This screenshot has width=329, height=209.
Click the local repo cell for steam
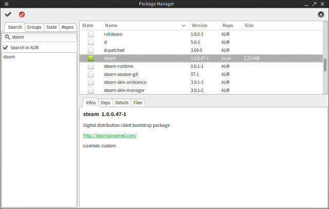226,58
